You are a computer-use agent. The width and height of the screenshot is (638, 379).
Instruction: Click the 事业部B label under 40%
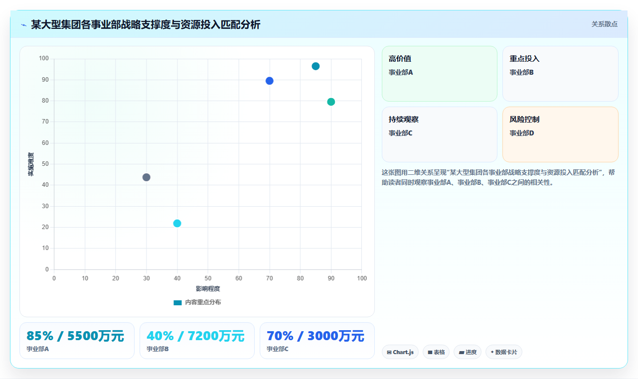[158, 349]
